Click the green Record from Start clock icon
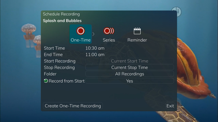The height and width of the screenshot is (122, 218). [46, 81]
